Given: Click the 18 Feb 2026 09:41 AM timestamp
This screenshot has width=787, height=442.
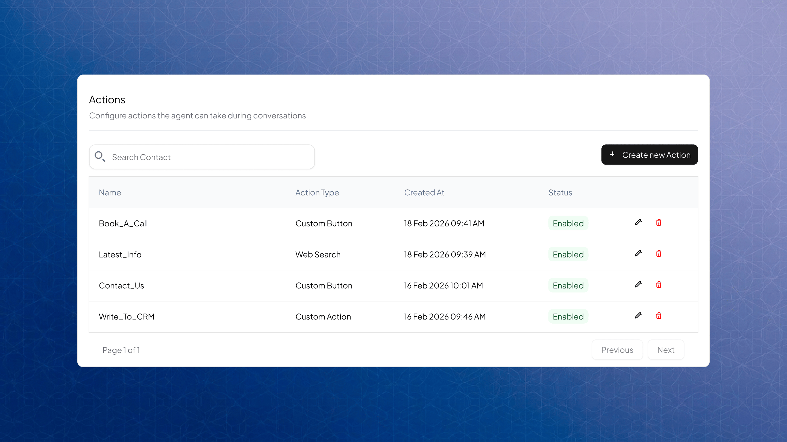Looking at the screenshot, I should 444,223.
